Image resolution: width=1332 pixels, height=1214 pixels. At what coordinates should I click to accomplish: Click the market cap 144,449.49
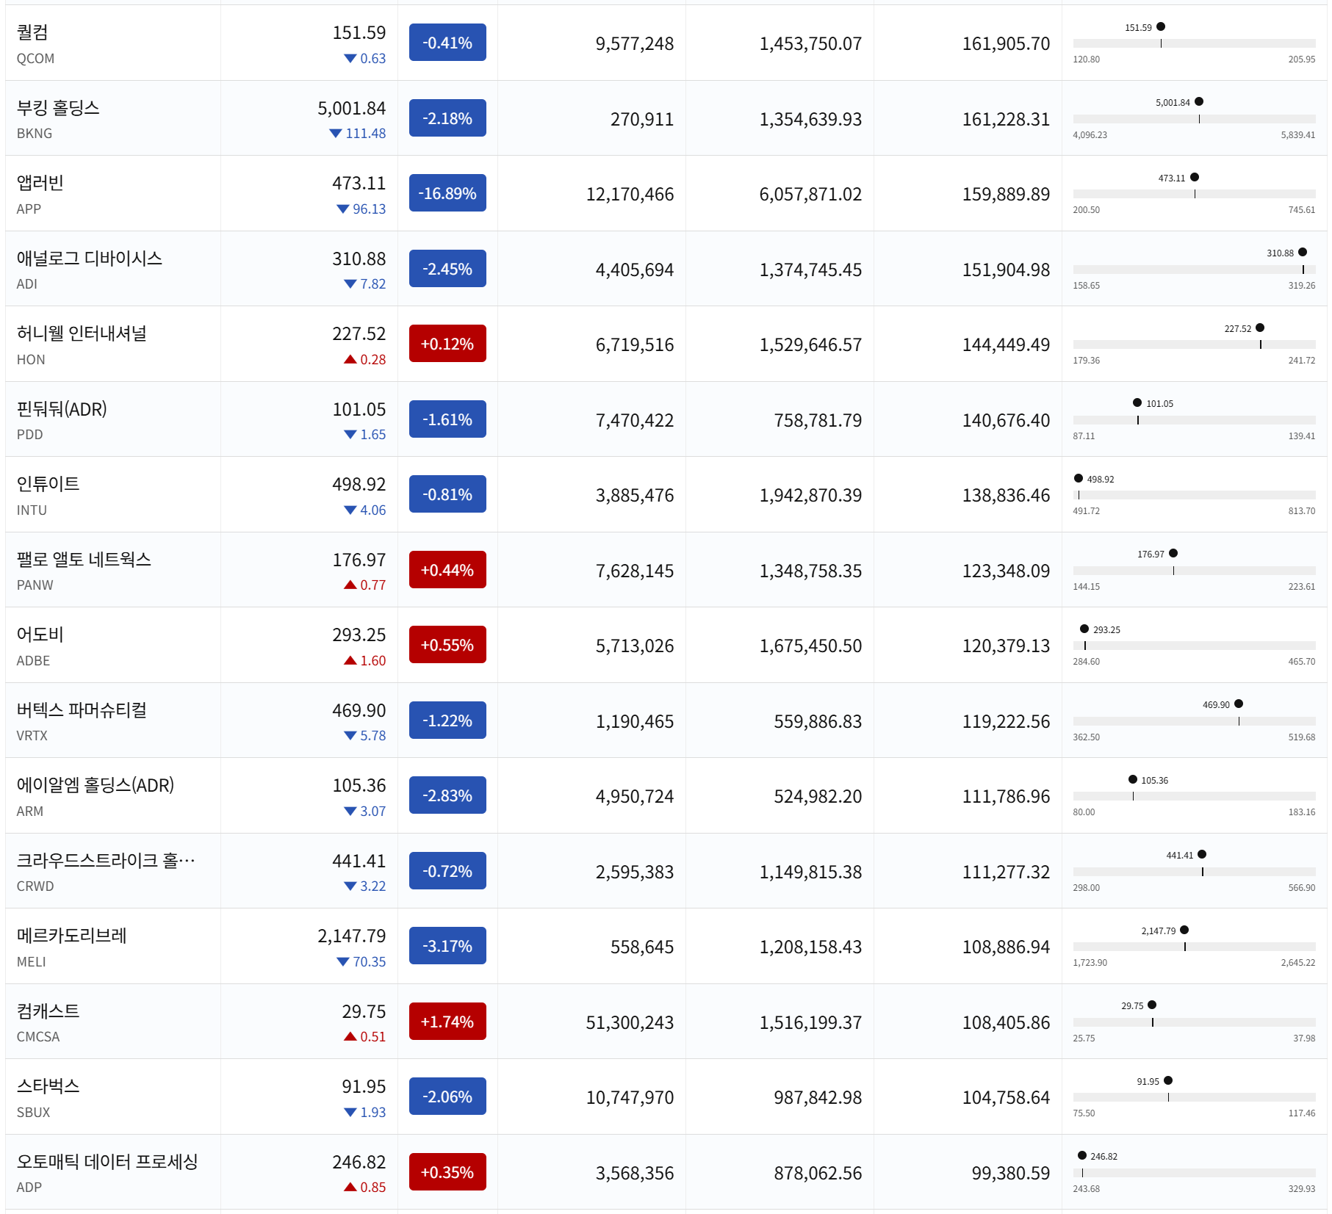1007,345
